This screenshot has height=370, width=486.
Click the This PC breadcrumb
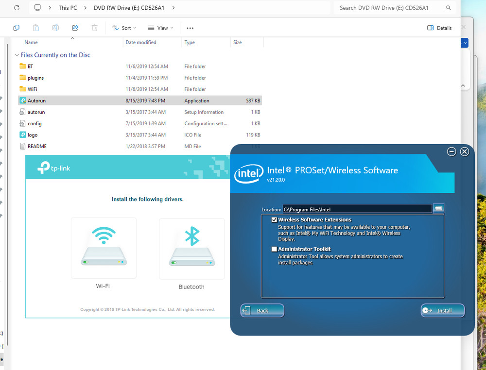click(68, 8)
